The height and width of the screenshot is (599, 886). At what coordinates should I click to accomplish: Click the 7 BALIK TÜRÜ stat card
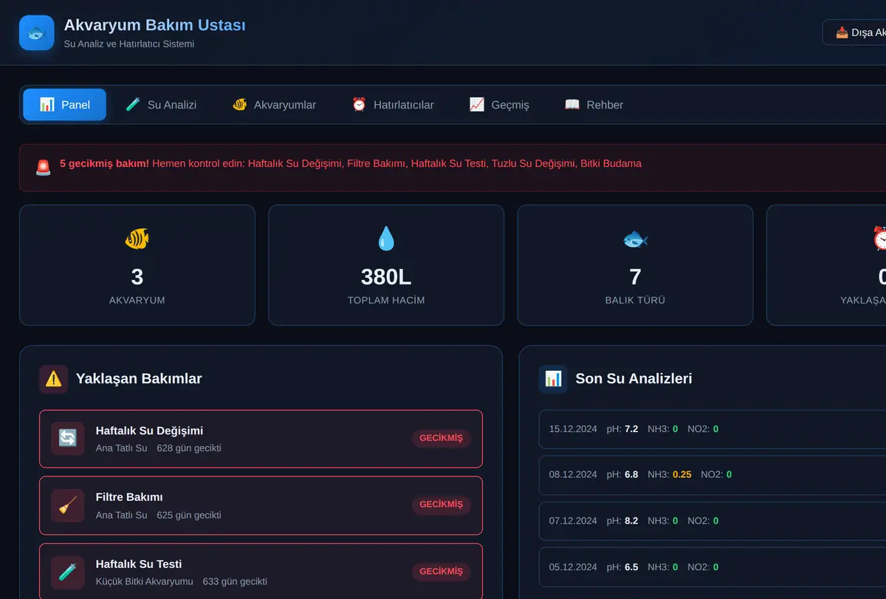tap(635, 265)
